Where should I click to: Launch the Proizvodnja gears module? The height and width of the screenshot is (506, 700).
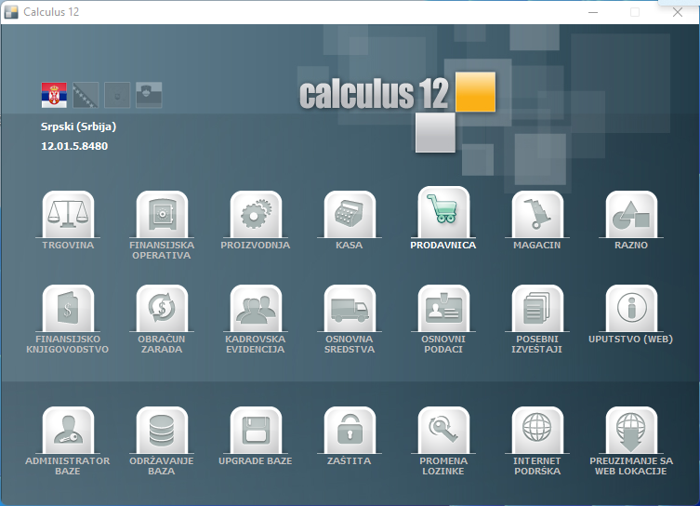[256, 214]
